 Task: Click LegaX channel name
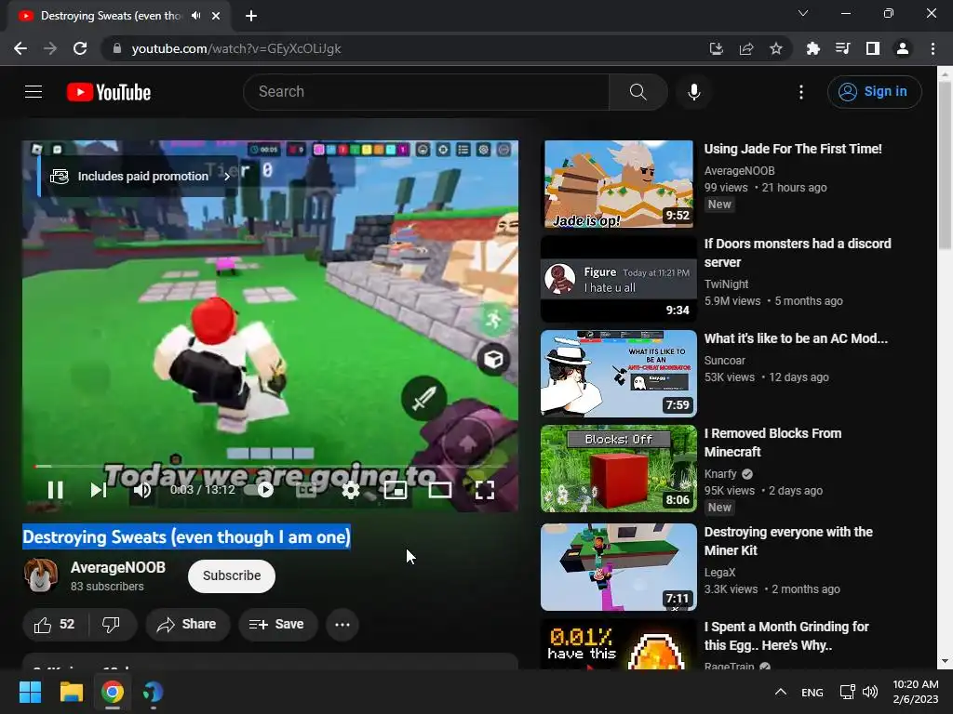click(719, 572)
